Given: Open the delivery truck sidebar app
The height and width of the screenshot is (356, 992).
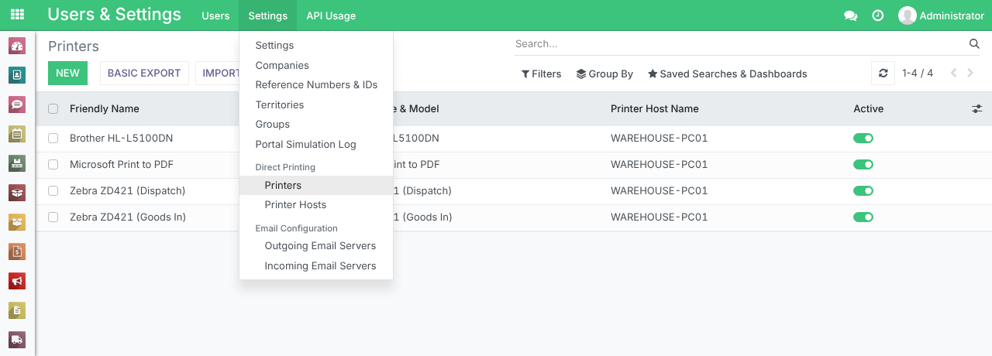Looking at the screenshot, I should tap(17, 340).
